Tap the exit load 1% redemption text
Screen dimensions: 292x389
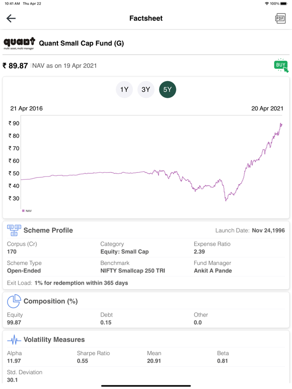(81, 283)
